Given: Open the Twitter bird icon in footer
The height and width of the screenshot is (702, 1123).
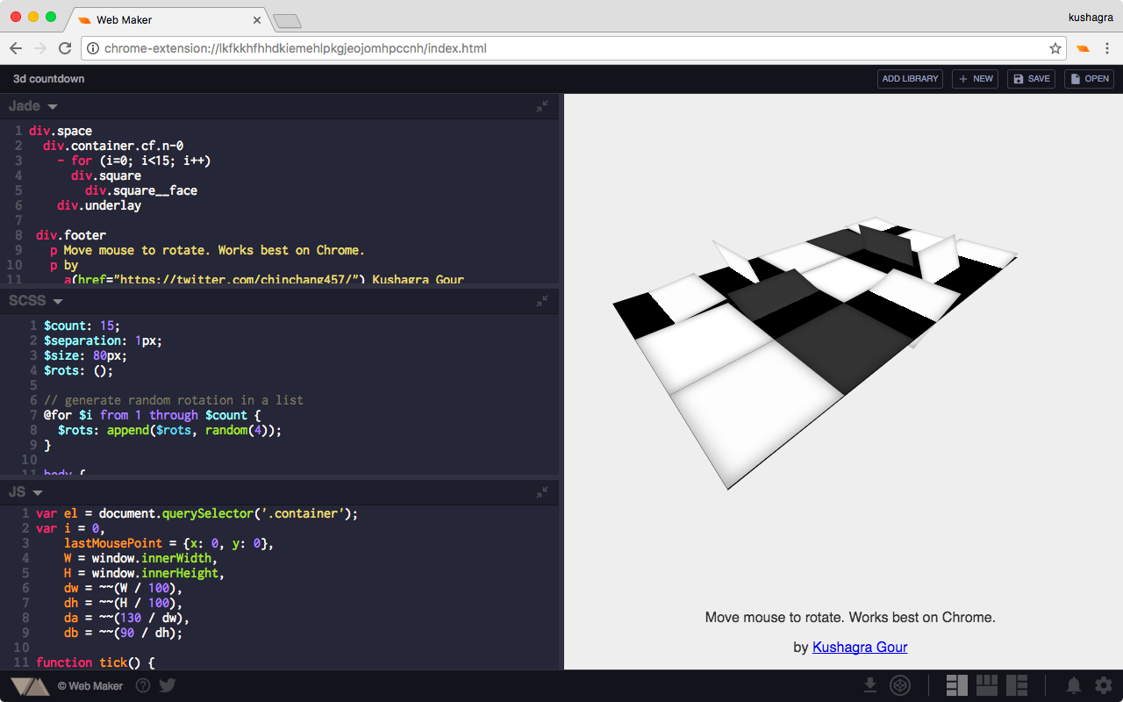Looking at the screenshot, I should tap(168, 685).
